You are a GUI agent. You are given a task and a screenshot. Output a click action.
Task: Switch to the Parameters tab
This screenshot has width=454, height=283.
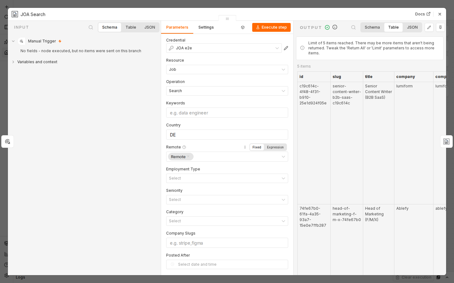point(177,27)
